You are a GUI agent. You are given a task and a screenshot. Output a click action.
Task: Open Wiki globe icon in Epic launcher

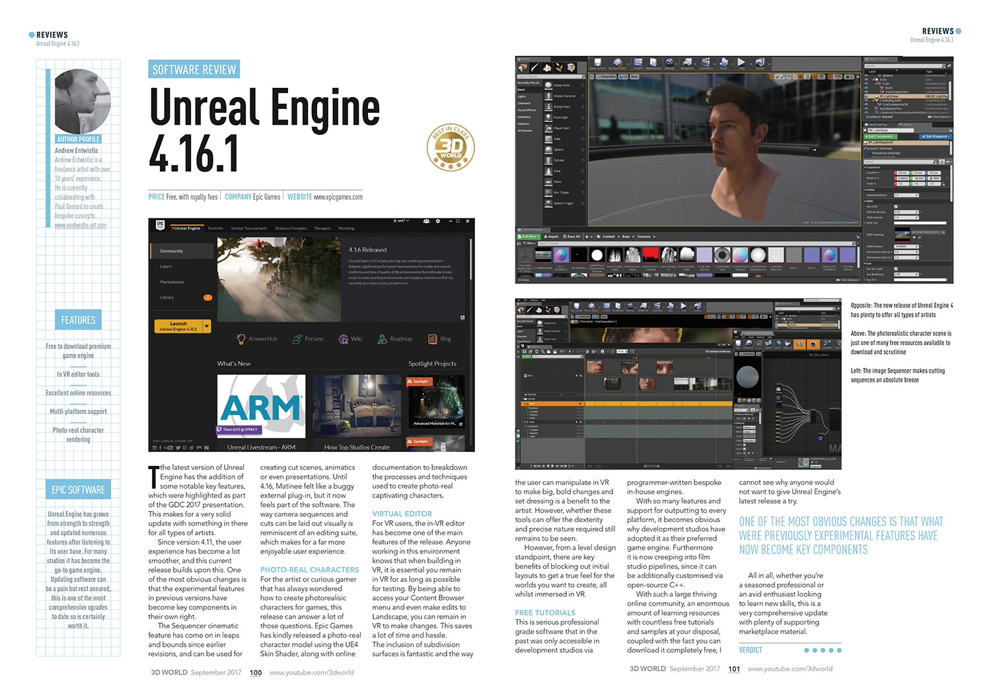click(344, 339)
